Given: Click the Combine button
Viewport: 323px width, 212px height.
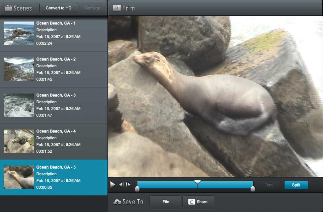Looking at the screenshot, I should 92,8.
